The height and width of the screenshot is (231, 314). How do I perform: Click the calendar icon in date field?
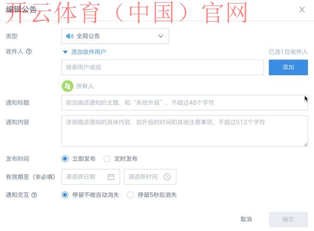(111, 177)
